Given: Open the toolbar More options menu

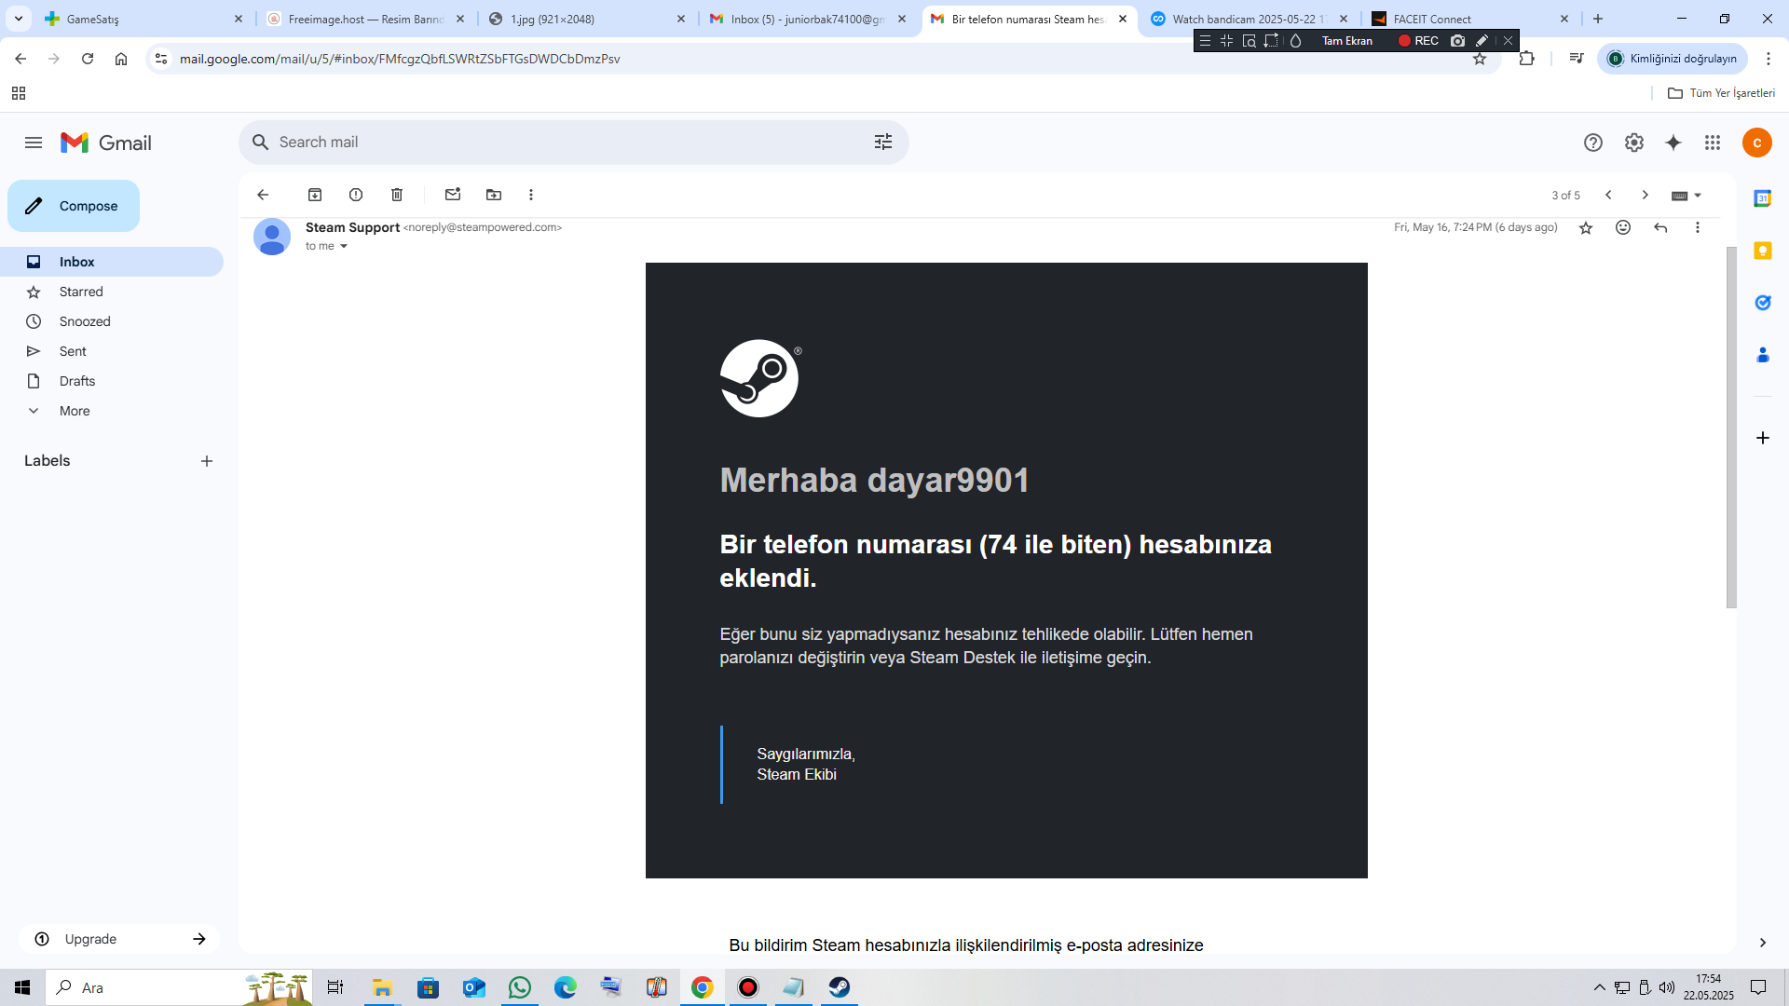Looking at the screenshot, I should click(x=531, y=195).
